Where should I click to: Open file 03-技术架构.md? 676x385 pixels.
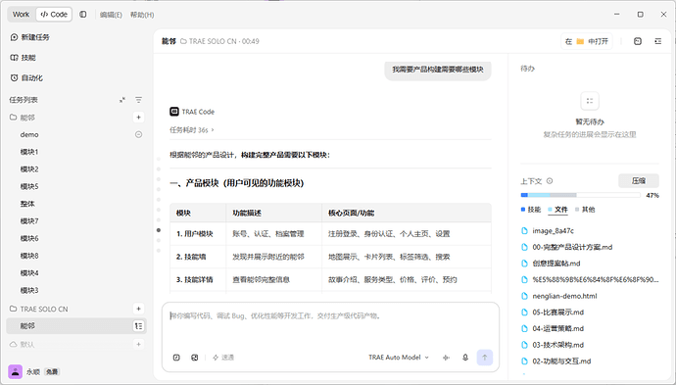[557, 345]
